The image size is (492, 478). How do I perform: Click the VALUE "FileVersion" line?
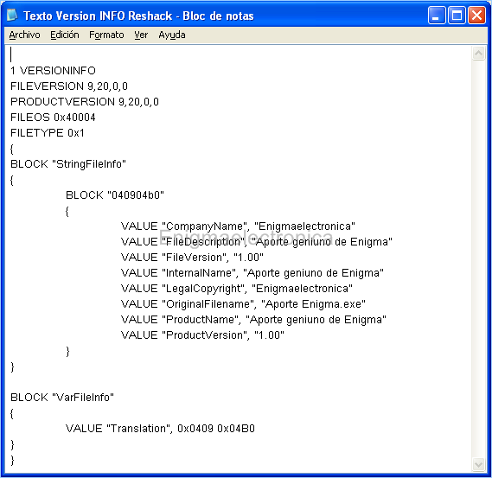[x=192, y=258]
